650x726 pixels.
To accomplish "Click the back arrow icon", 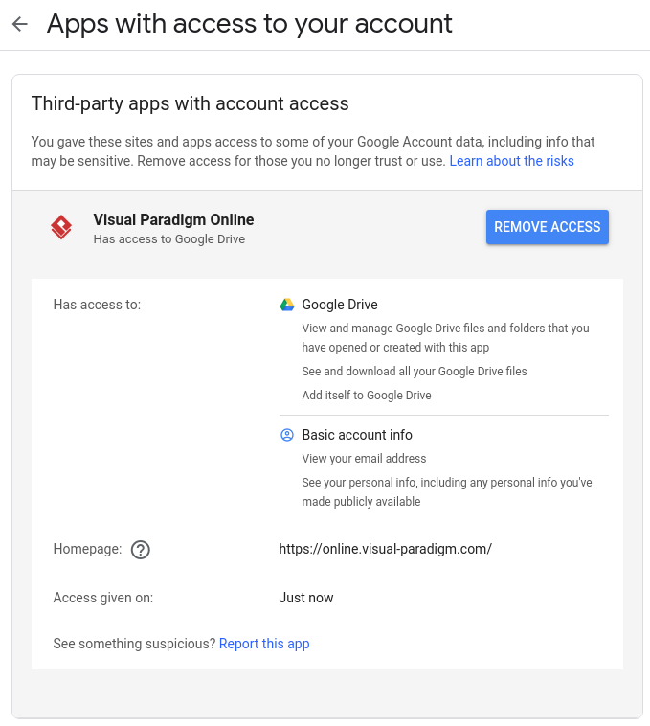I will click(20, 24).
